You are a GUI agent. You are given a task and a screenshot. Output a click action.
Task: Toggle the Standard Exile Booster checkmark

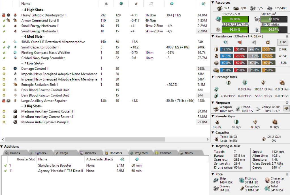click(x=5, y=166)
